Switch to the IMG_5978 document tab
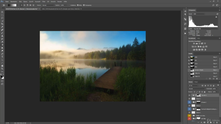Viewport: 221px width, 124px height. click(x=61, y=9)
